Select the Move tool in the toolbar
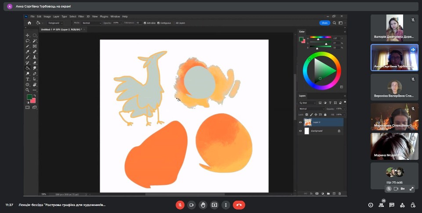Screen dimensions: 422x213 point(28,36)
